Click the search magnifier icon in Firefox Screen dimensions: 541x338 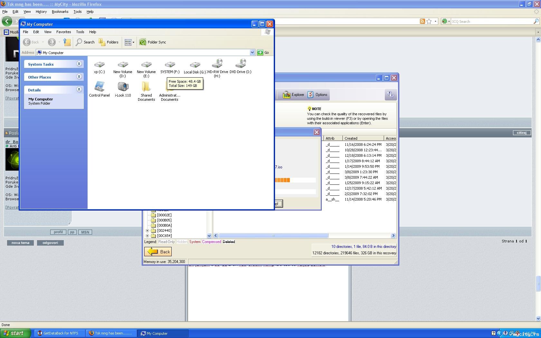coord(536,21)
